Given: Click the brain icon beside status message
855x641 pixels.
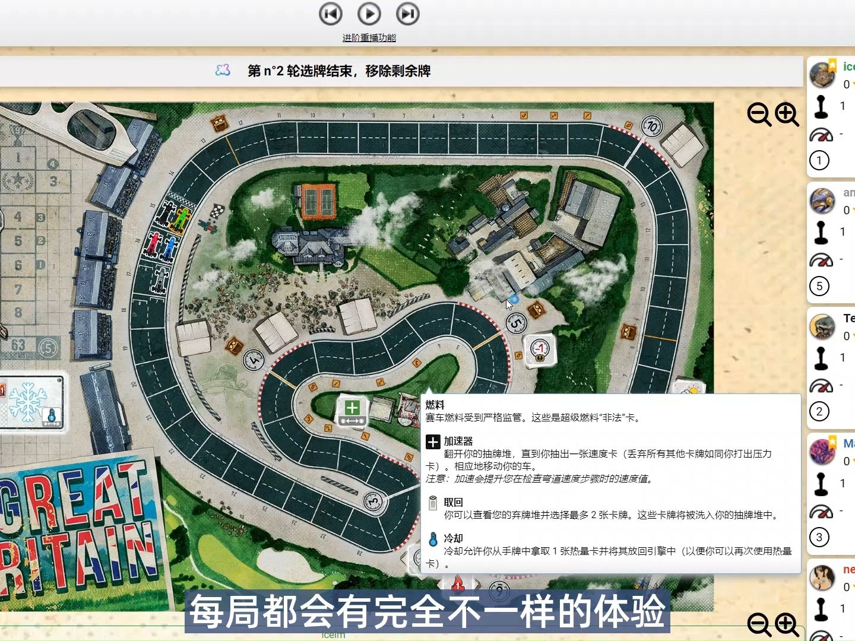Looking at the screenshot, I should 223,71.
